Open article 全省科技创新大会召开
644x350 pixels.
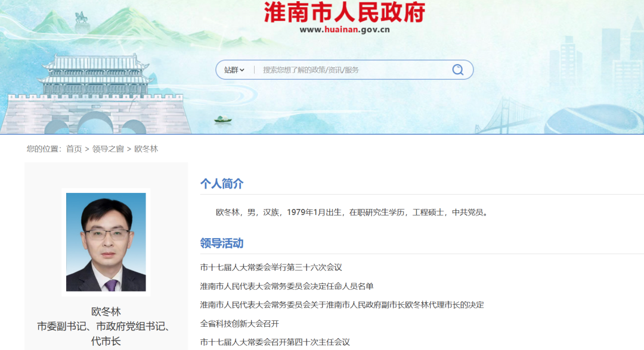pyautogui.click(x=240, y=324)
